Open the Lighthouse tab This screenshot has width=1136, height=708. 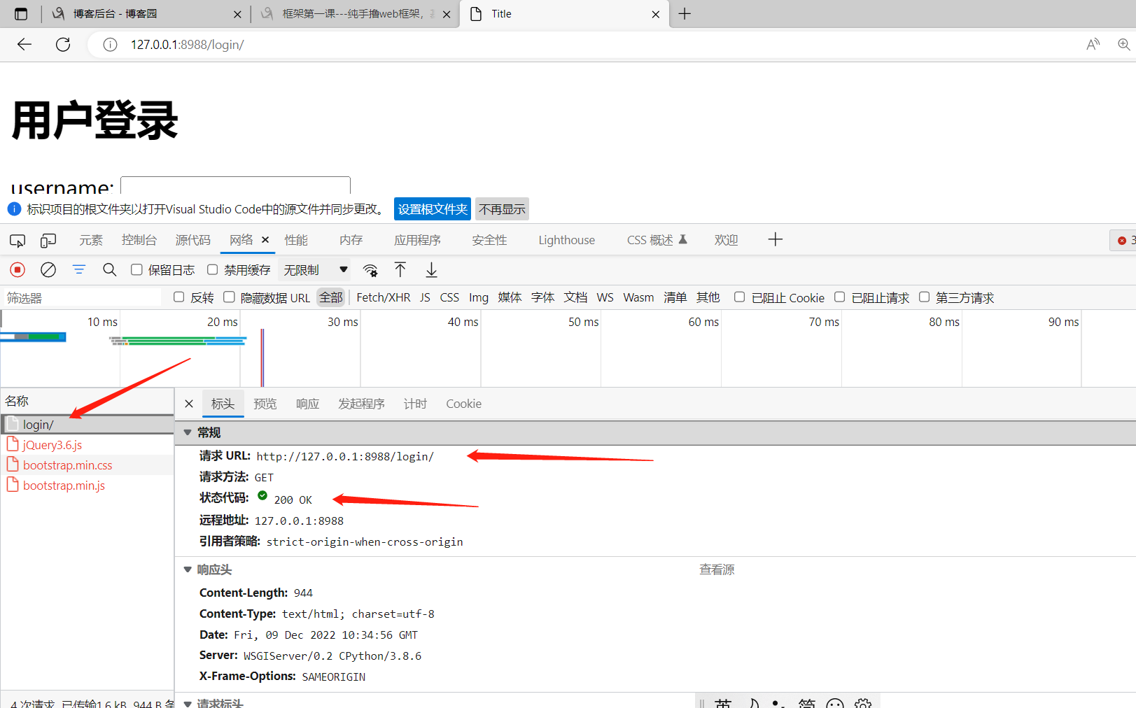coord(567,241)
